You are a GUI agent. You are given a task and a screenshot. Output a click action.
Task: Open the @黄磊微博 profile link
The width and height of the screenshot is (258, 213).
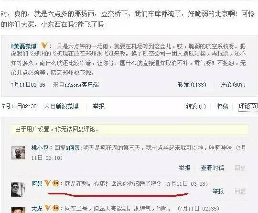point(23,46)
